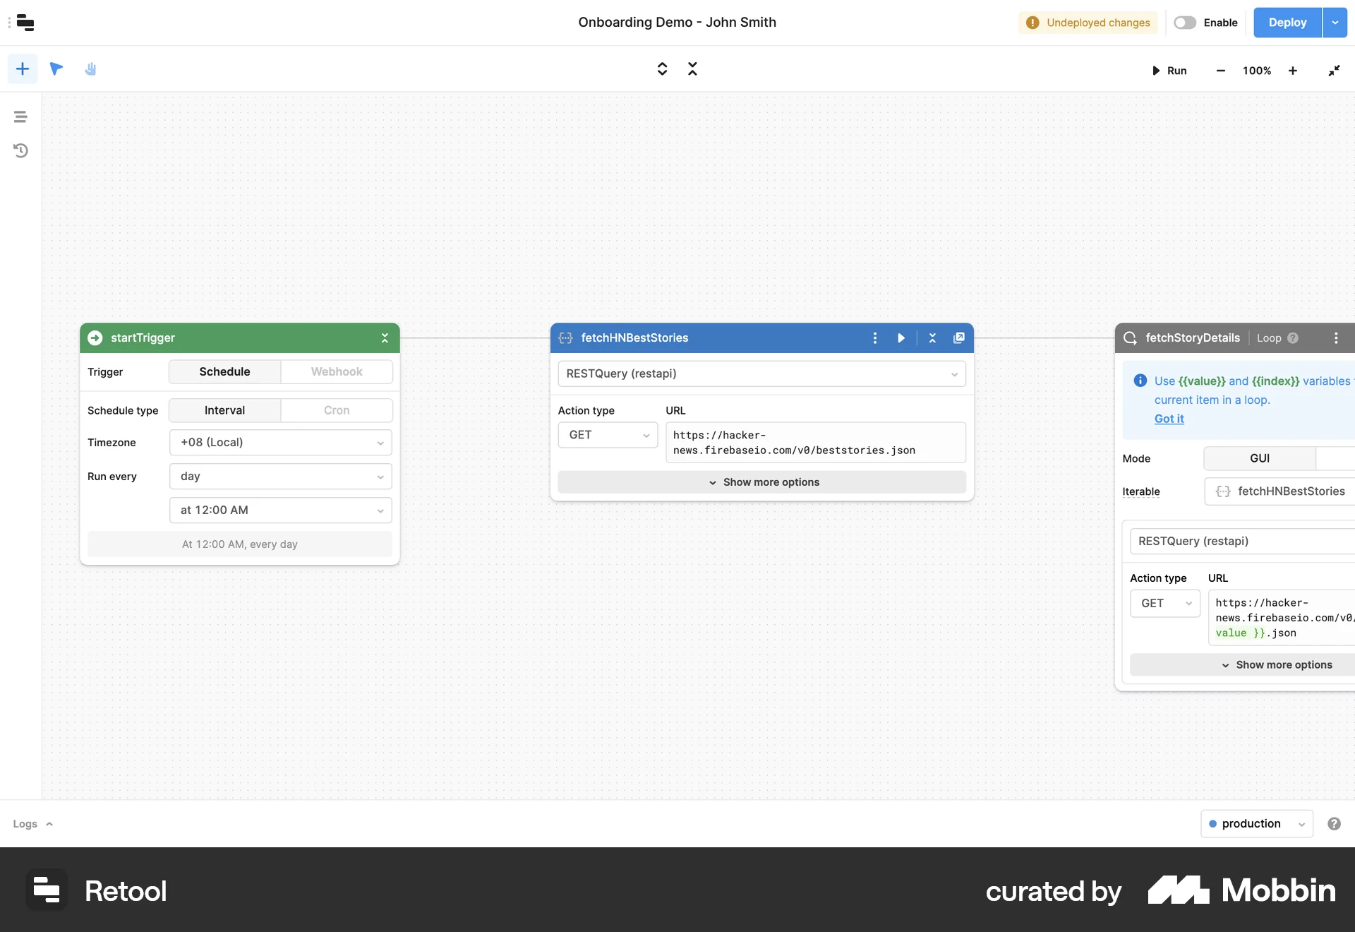The height and width of the screenshot is (932, 1355).
Task: Change the Run every interval
Action: pyautogui.click(x=280, y=476)
